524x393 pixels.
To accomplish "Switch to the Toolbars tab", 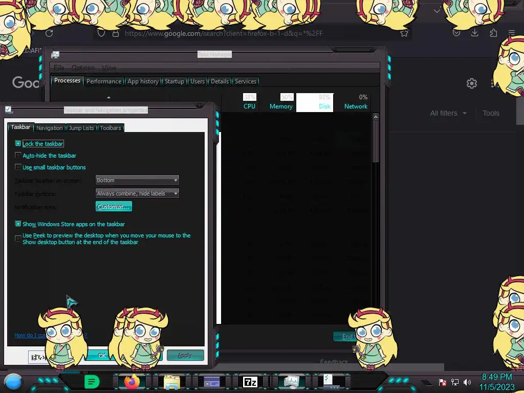I will point(111,127).
